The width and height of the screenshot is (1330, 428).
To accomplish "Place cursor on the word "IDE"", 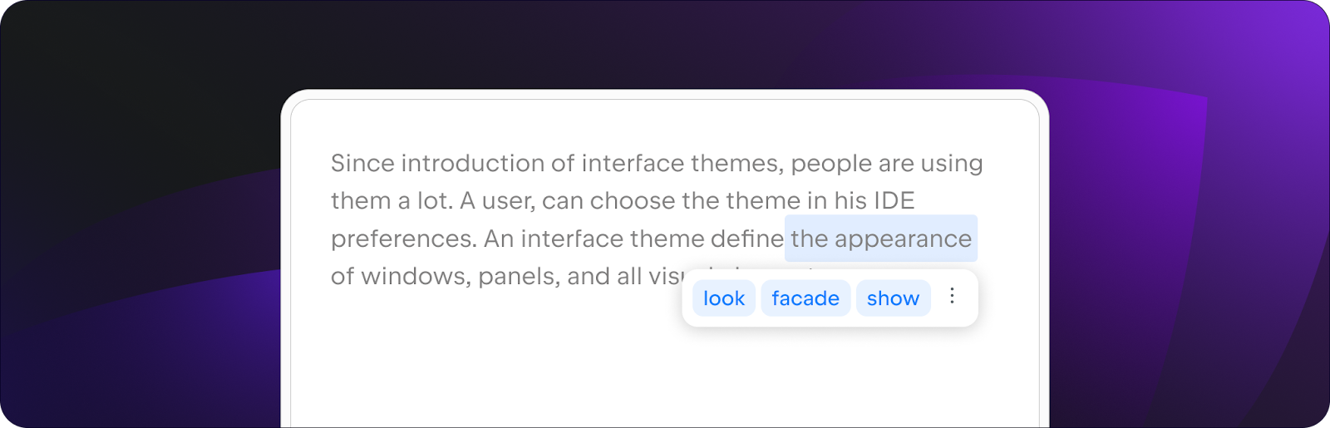I will point(894,200).
